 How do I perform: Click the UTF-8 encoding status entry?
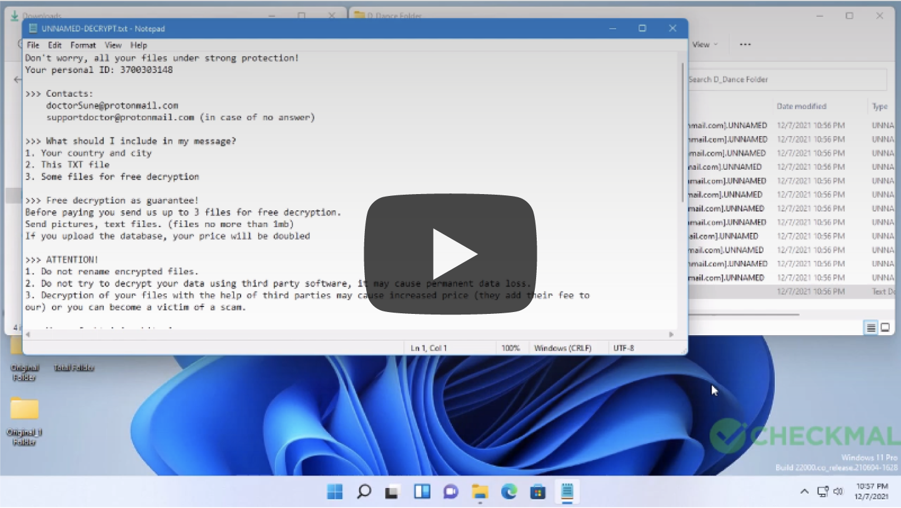tap(624, 348)
